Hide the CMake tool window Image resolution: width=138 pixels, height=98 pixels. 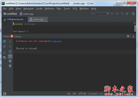(x=133, y=36)
